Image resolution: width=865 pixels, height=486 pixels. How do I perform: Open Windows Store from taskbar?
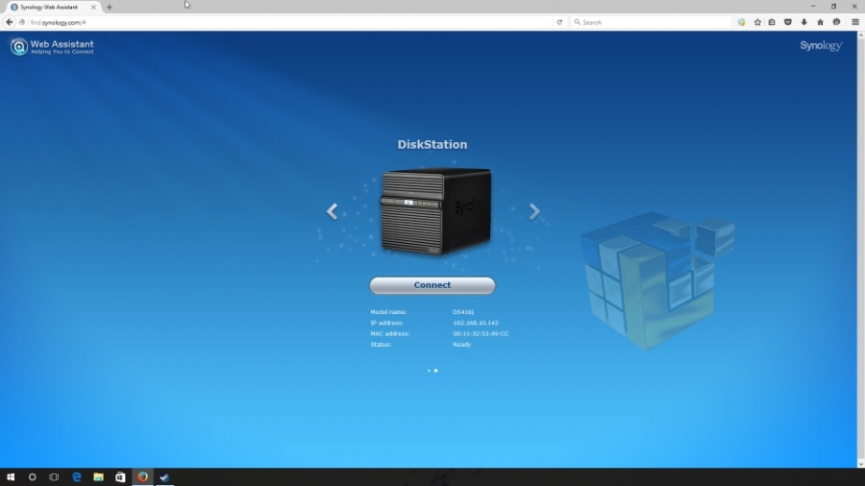pos(120,477)
